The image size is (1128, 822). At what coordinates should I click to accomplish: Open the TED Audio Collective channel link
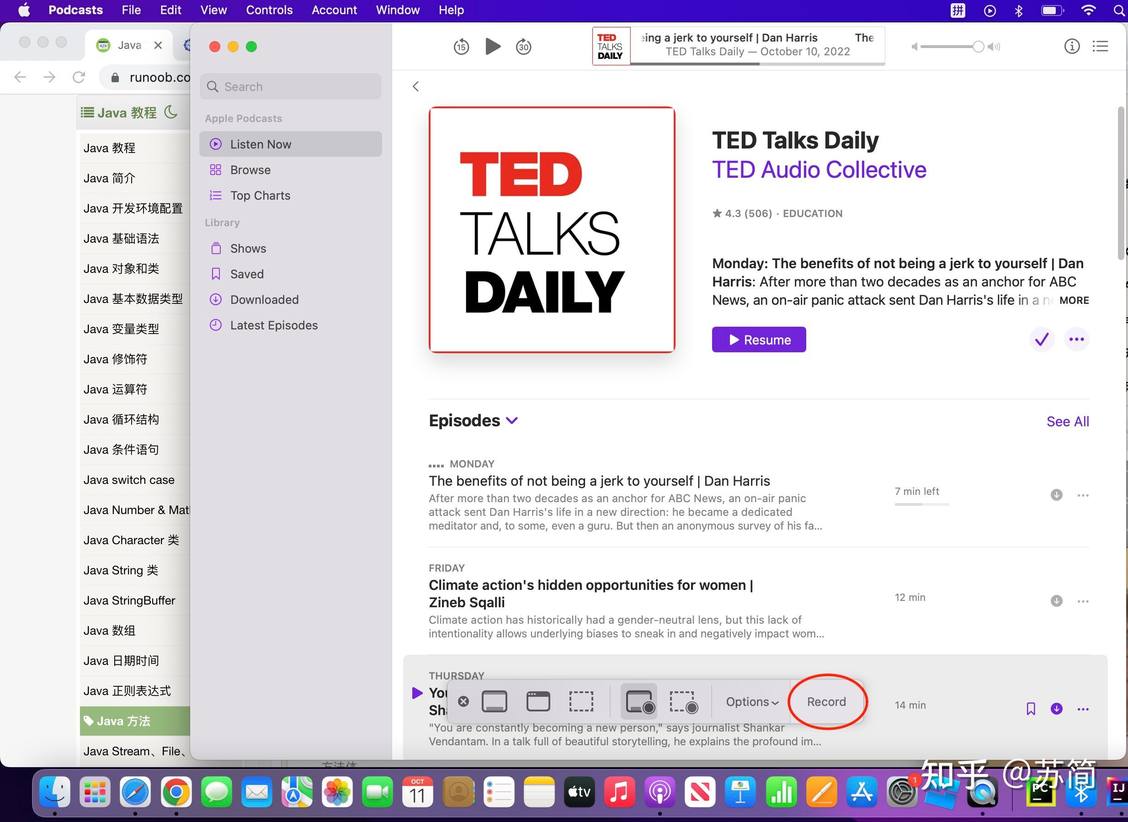pos(819,170)
